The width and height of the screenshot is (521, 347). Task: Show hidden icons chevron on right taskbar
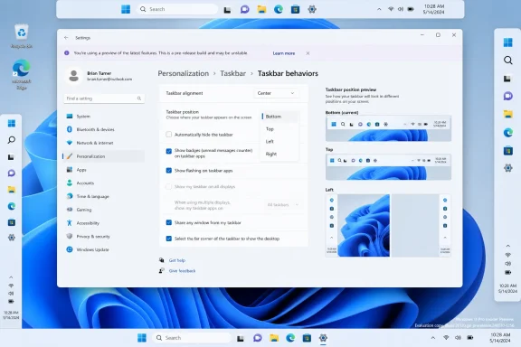[507, 246]
